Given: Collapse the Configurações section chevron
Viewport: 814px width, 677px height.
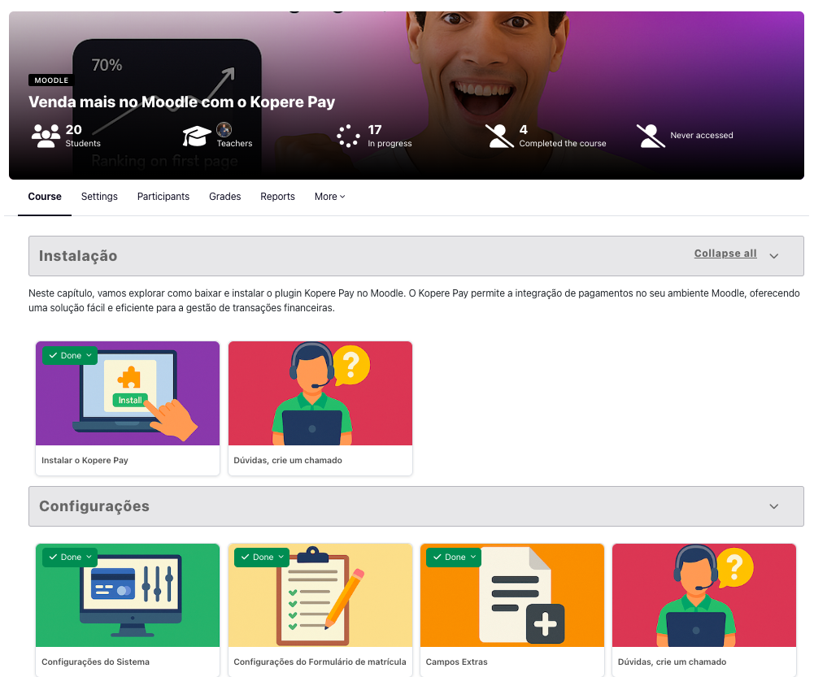Looking at the screenshot, I should point(773,506).
